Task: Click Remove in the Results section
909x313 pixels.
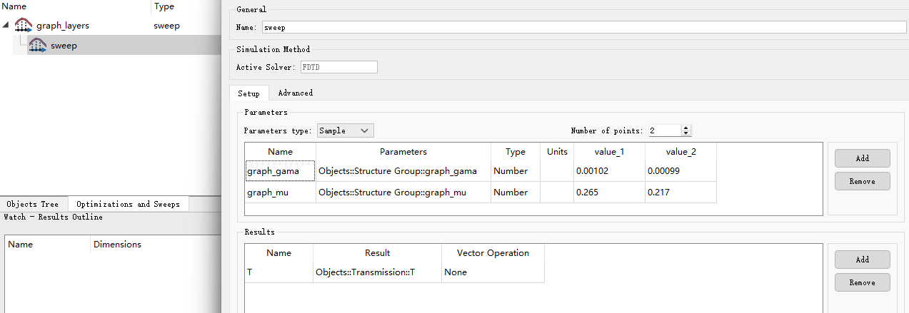Action: point(863,282)
